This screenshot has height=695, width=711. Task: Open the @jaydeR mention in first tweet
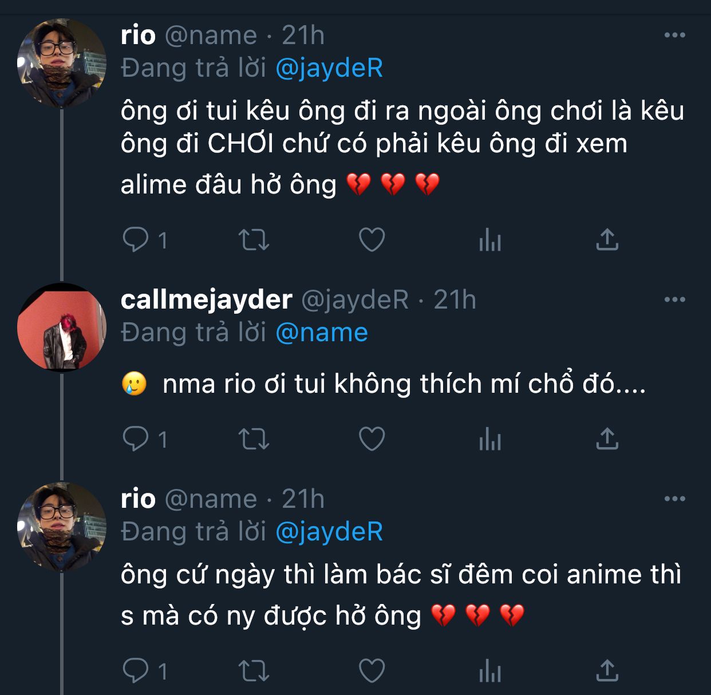pyautogui.click(x=329, y=68)
